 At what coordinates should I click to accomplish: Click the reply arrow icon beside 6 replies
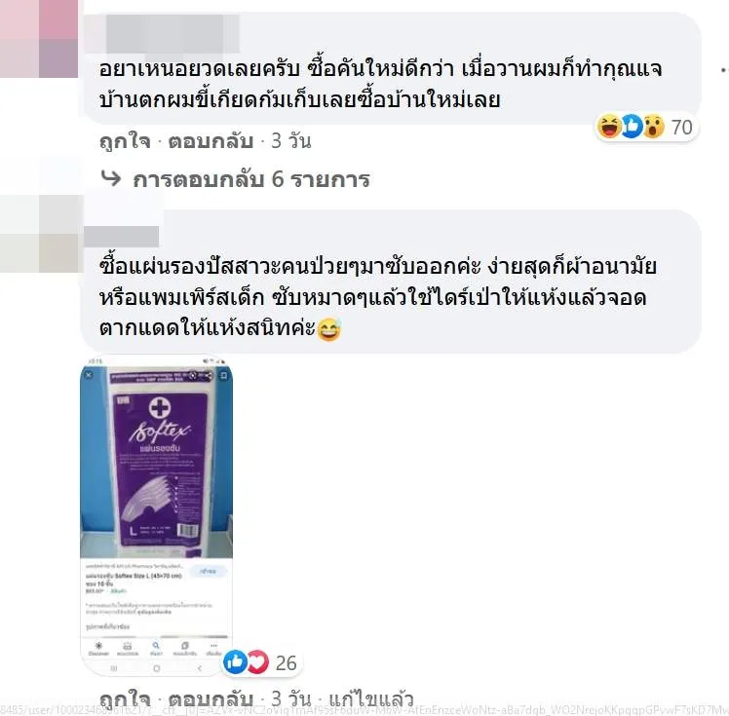(x=111, y=178)
